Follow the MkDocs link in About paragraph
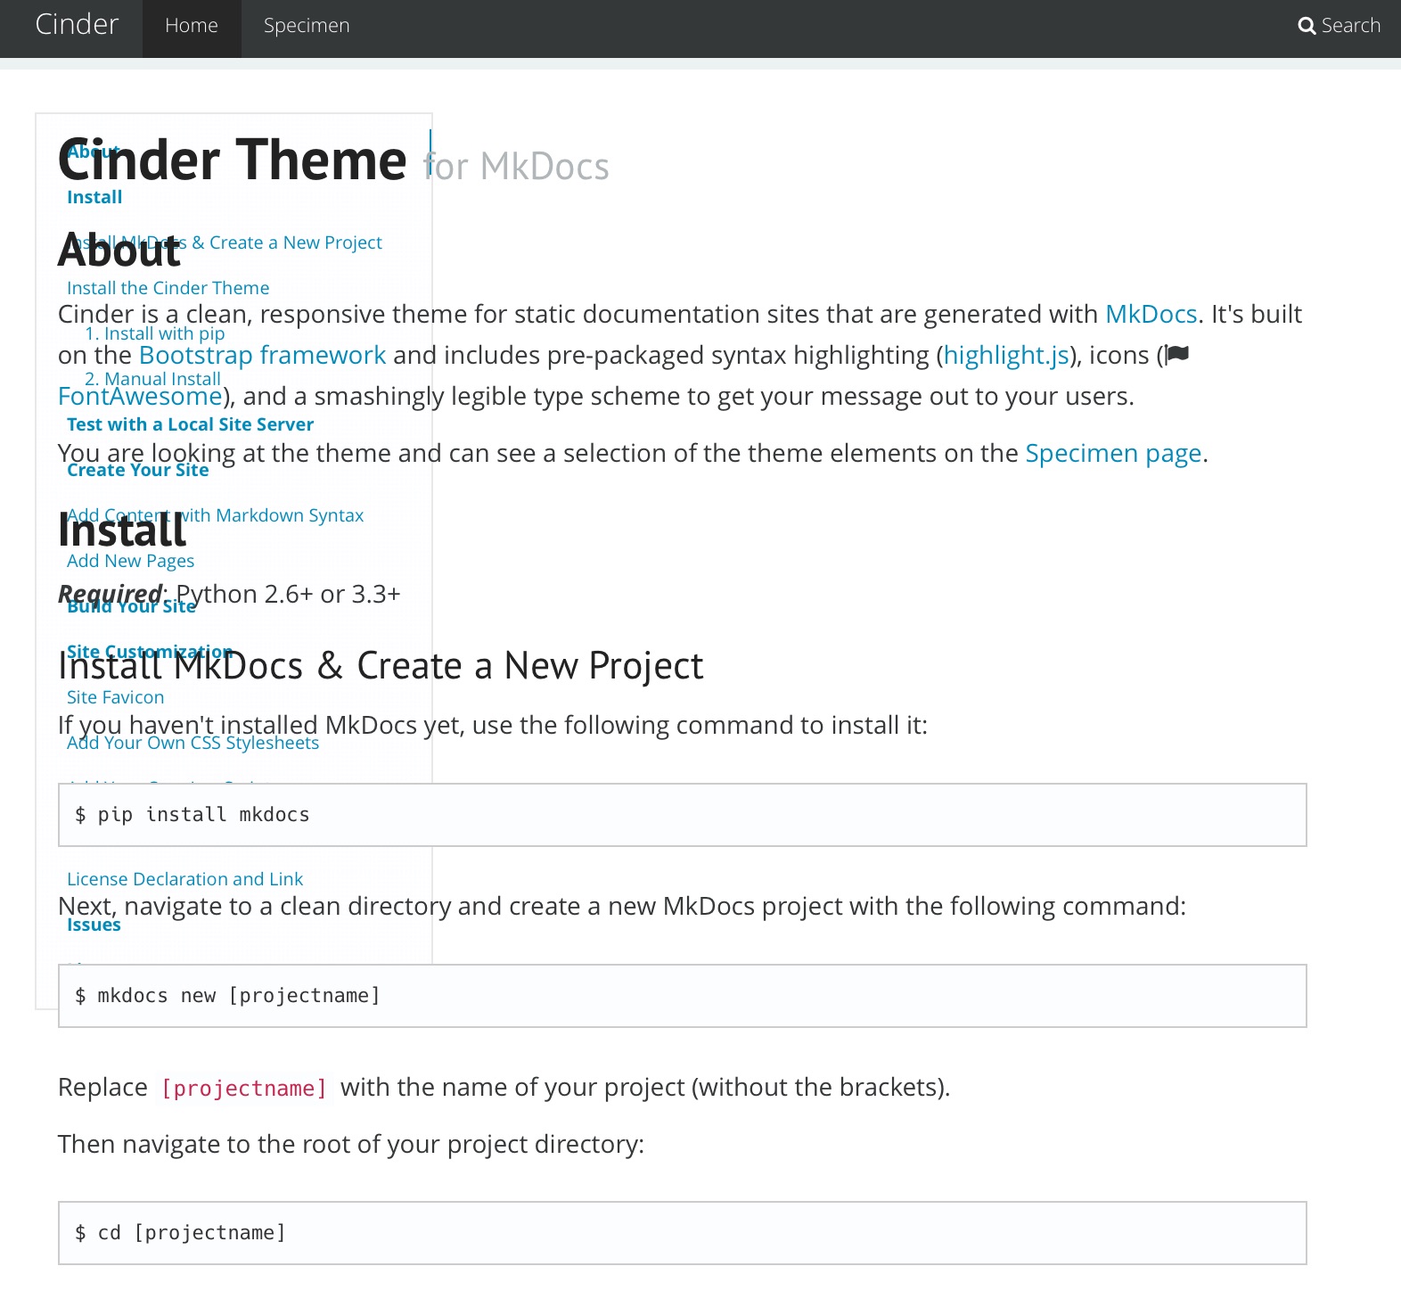Screen dimensions: 1401x1291 pos(1151,314)
